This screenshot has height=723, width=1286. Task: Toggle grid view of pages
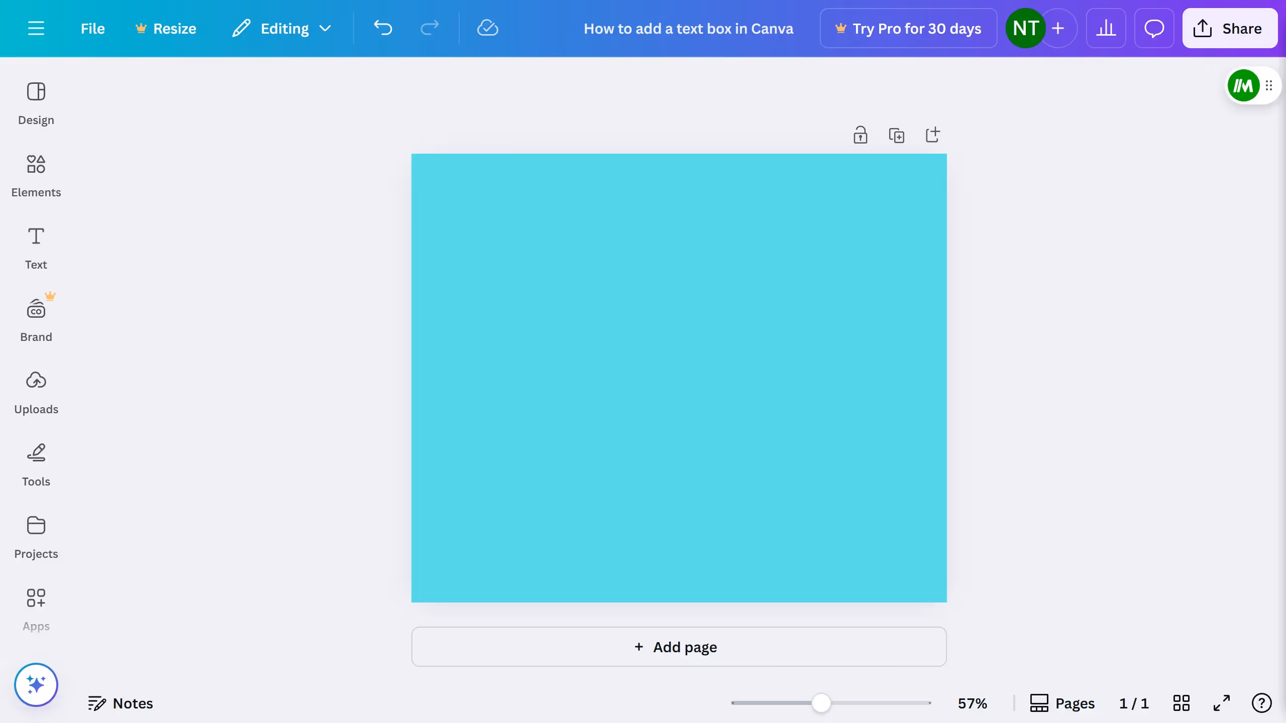(1181, 703)
